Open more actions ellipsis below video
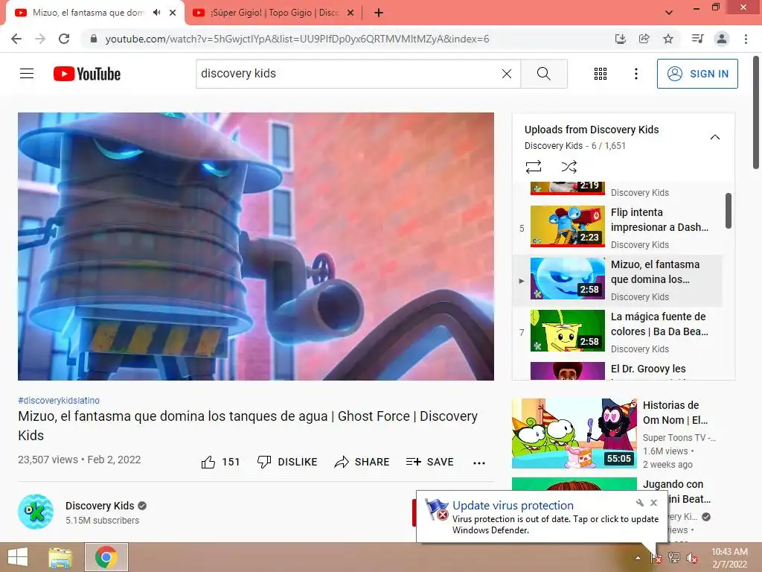 [479, 463]
